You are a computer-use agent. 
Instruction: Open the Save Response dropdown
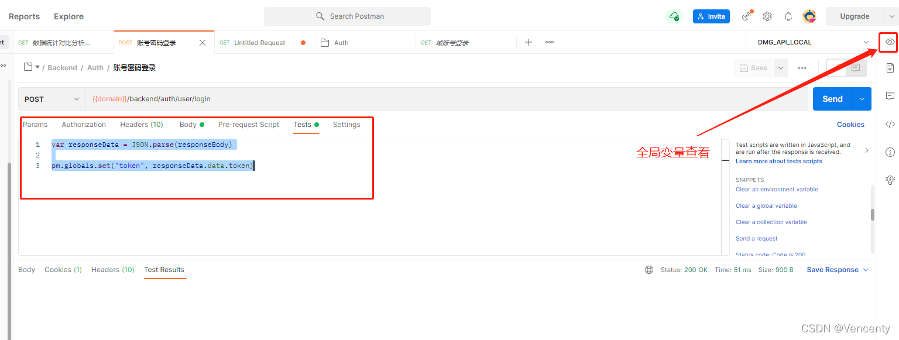pos(838,270)
